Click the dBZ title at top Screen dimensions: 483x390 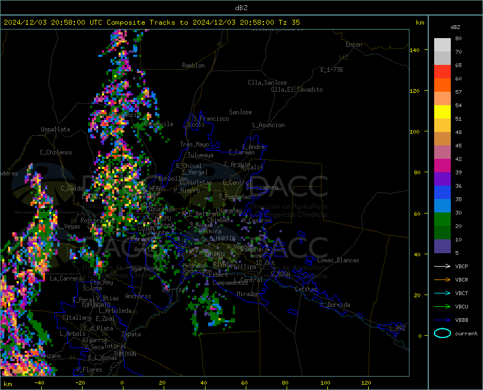click(x=241, y=8)
